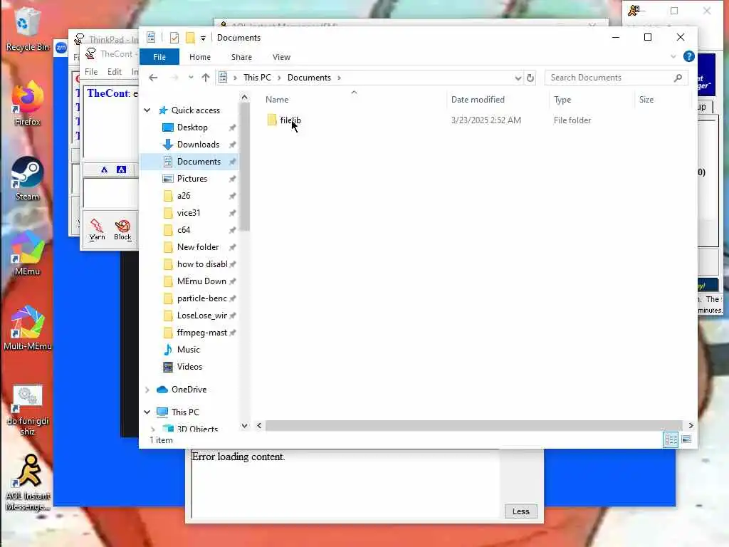
Task: Launch AOL Instant Messenger desktop shortcut
Action: [x=28, y=483]
